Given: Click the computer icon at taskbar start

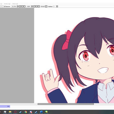Looking at the screenshot, I should tap(5, 112).
